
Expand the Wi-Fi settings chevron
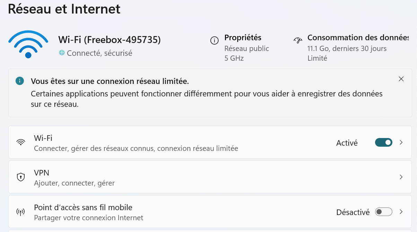401,142
